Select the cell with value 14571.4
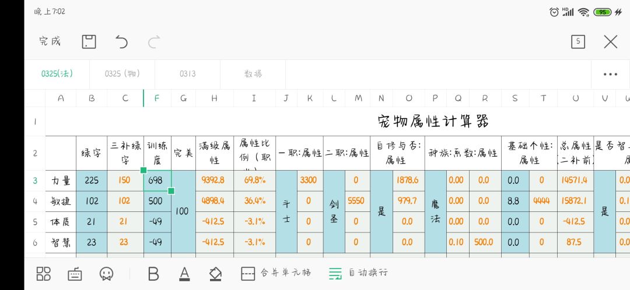This screenshot has width=630, height=290. coord(575,181)
